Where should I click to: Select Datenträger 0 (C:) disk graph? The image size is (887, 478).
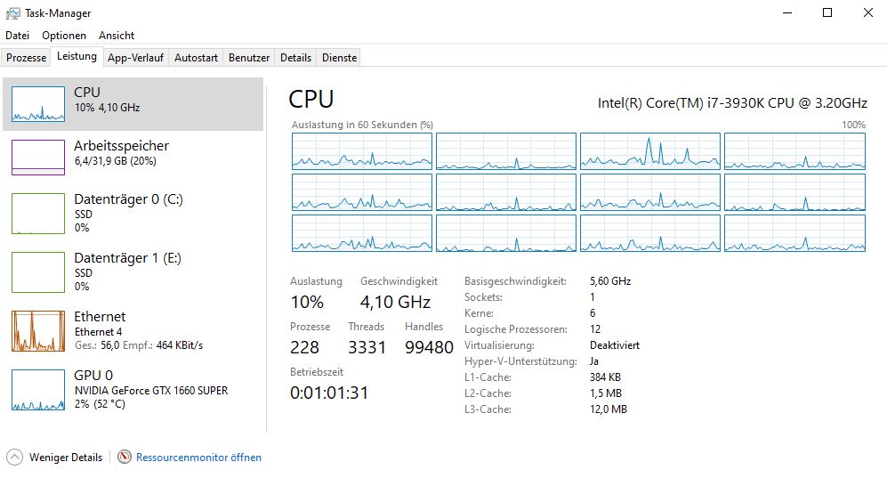click(x=38, y=214)
